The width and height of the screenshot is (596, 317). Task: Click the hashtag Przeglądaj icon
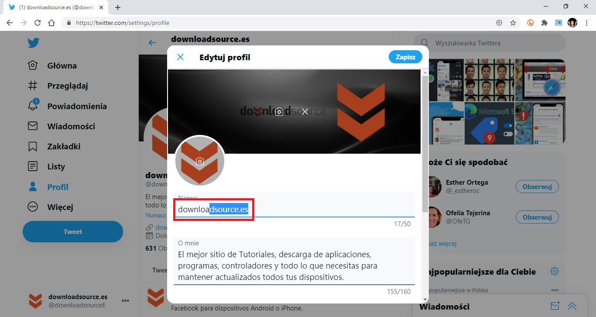tap(33, 86)
